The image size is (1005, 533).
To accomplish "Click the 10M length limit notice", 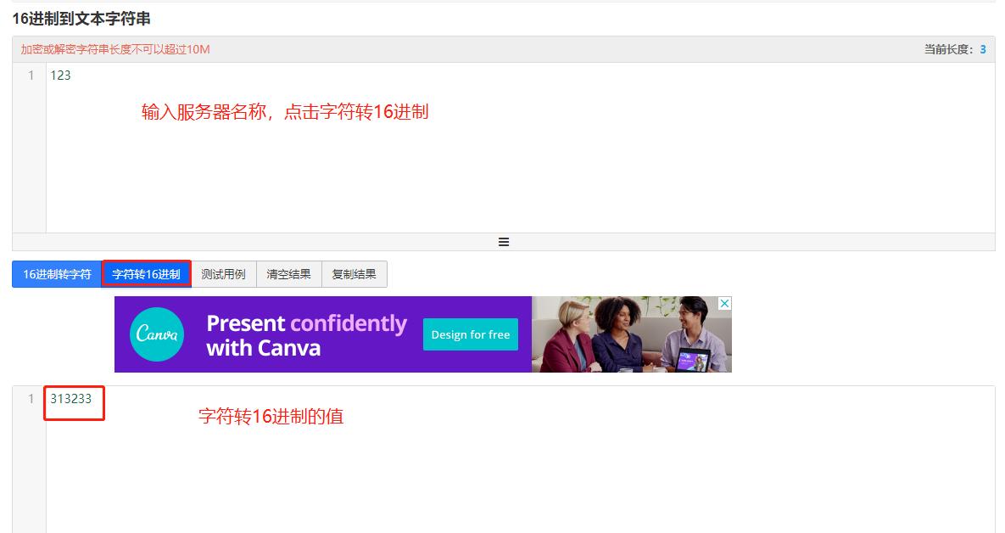I will tap(115, 49).
